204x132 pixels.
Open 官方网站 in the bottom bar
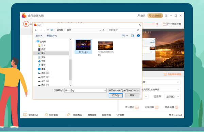[x=31, y=115]
